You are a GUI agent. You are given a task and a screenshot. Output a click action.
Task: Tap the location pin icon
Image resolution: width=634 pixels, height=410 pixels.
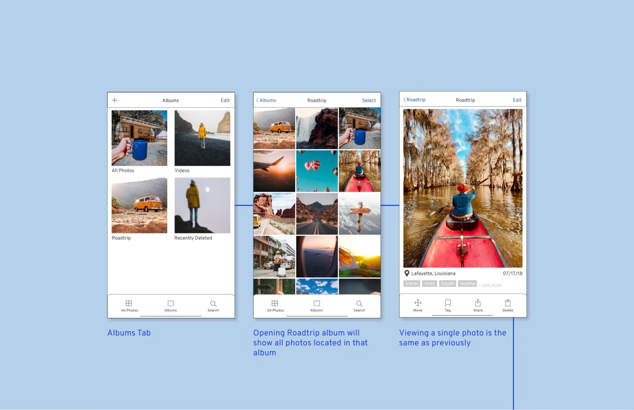(407, 273)
